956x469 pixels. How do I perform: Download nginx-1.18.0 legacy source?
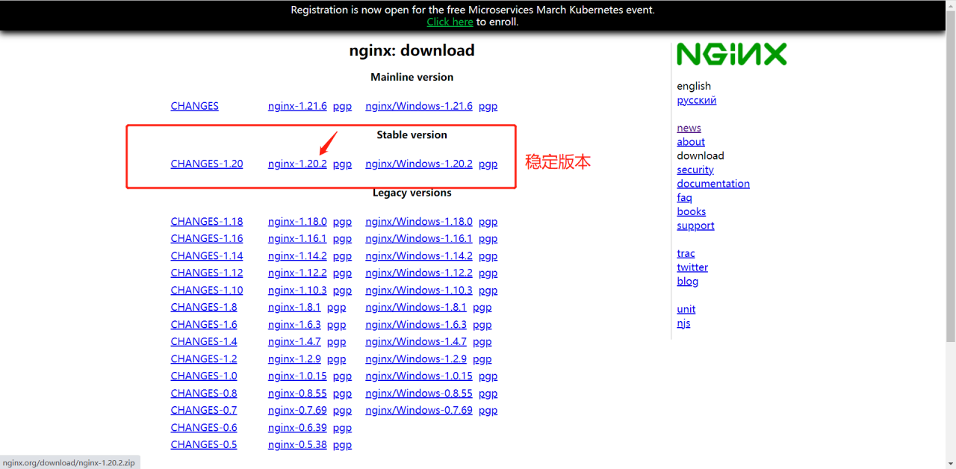click(297, 221)
